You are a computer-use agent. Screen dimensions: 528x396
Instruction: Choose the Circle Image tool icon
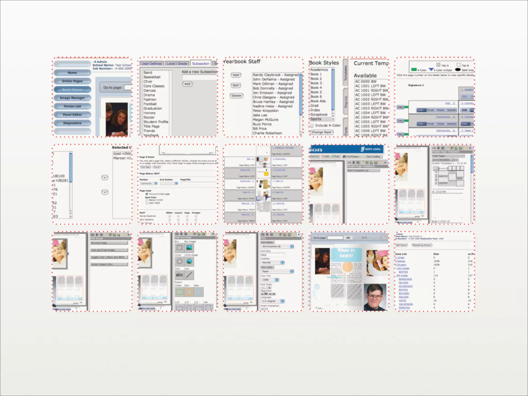tap(189, 261)
